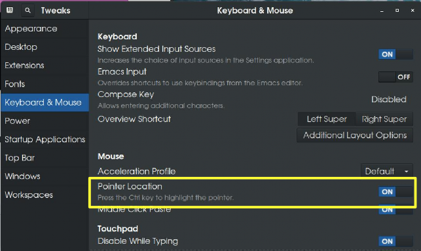Turn off Pointer Location switch
Image resolution: width=421 pixels, height=251 pixels.
[x=395, y=192]
